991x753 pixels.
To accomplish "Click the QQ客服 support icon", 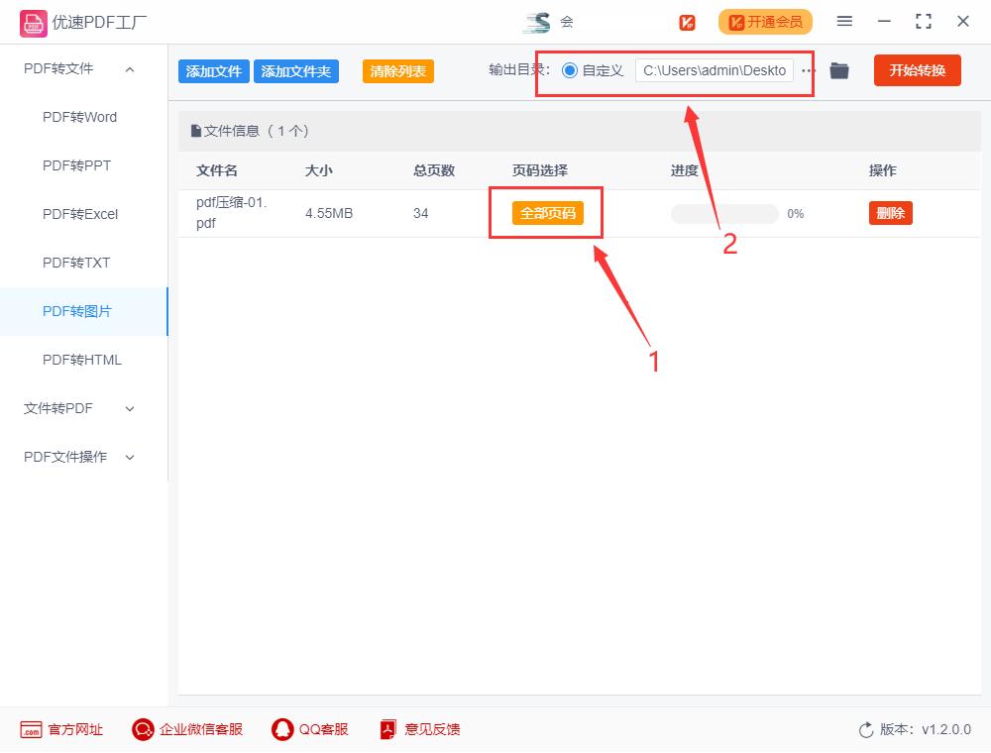I will pyautogui.click(x=280, y=729).
